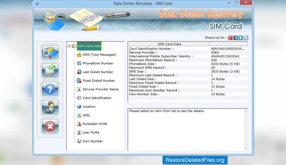Select User PLMN tree entry
This screenshot has height=165, width=286.
point(91,133)
